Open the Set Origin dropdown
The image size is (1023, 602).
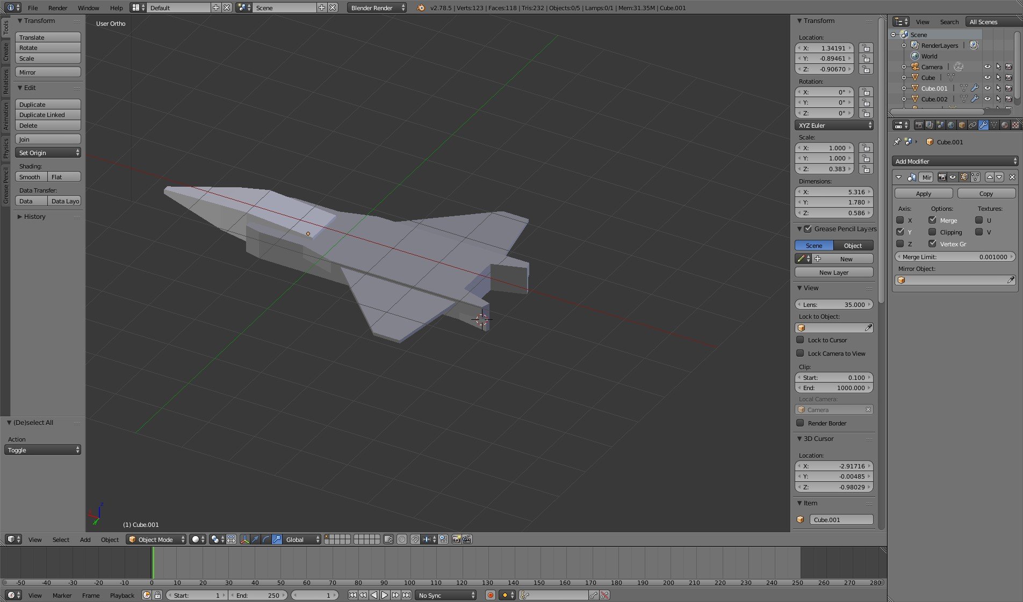tap(48, 153)
